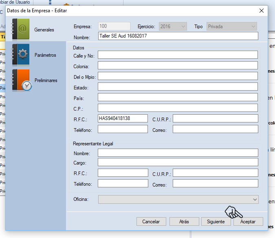This screenshot has width=275, height=238.
Task: Go back with the Atrás button
Action: click(x=184, y=222)
